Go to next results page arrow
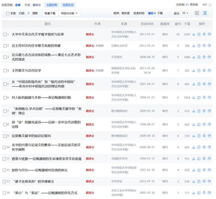 (x=210, y=5)
